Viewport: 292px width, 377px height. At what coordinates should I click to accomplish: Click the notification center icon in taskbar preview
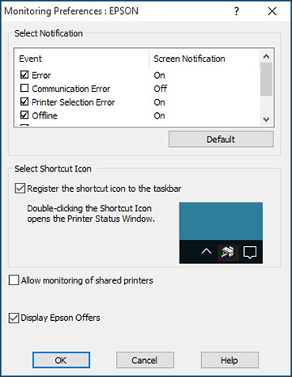pos(250,253)
